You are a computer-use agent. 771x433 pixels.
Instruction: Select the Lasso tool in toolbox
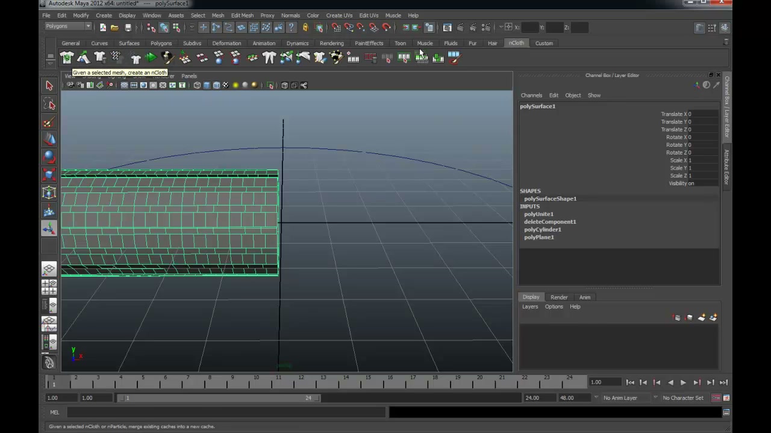(x=49, y=105)
